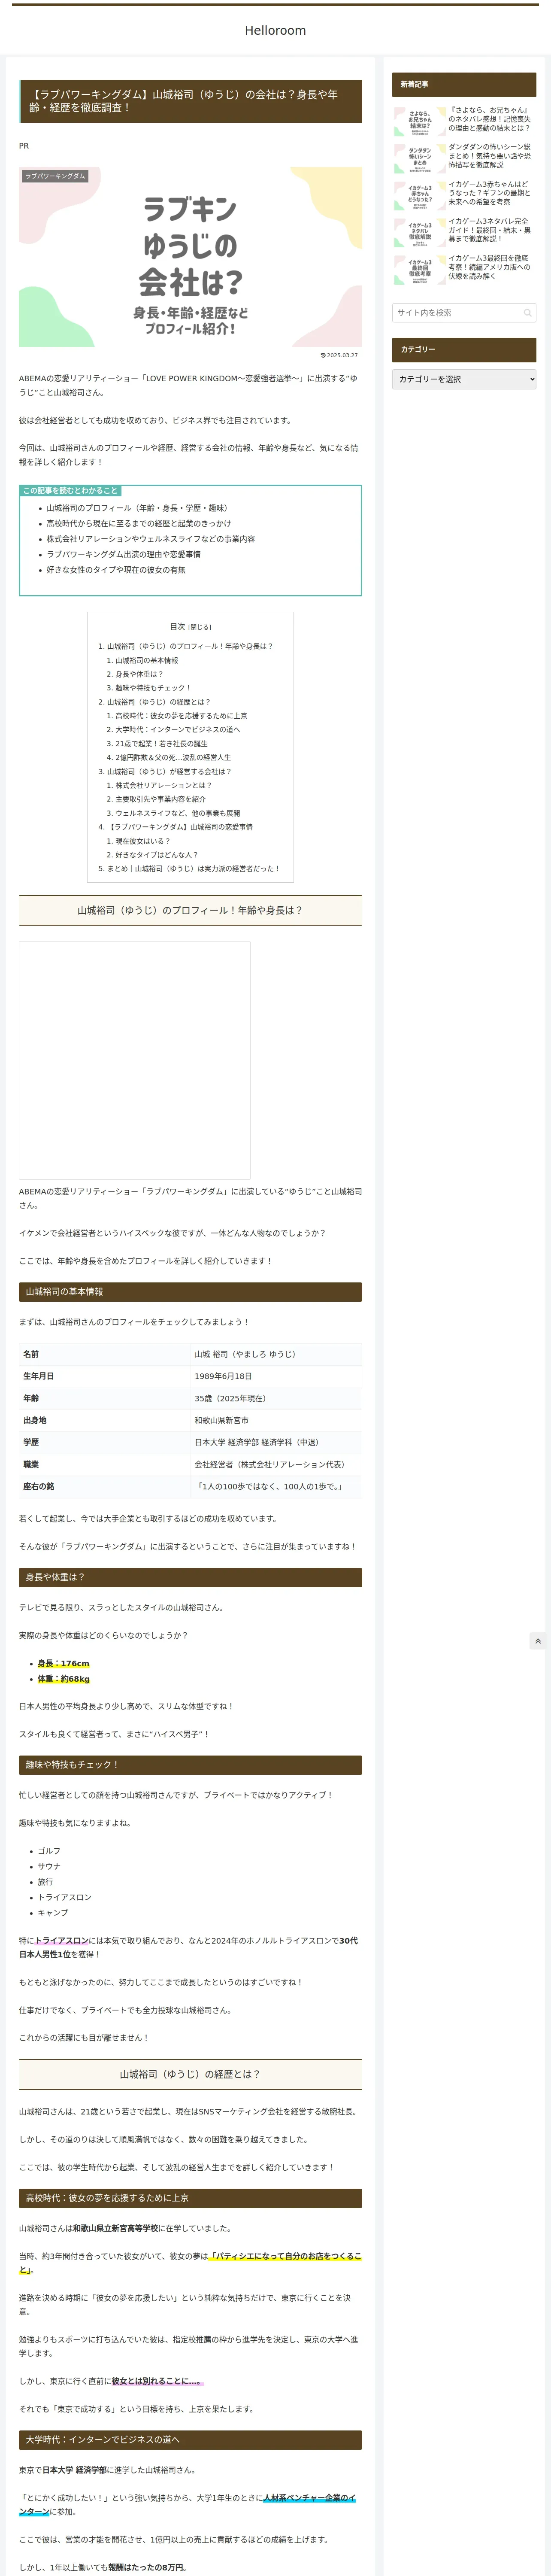Open イカゲーム3最終回を徹底考察 article link
551x2576 pixels.
pos(490,267)
